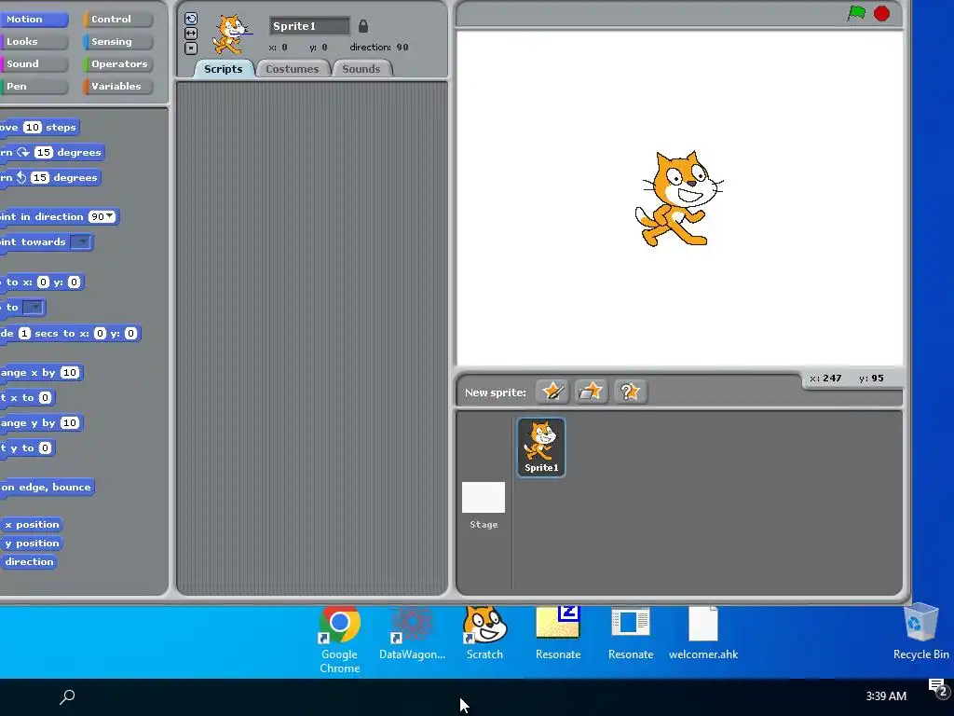
Task: Select the Pen block category
Action: [33, 87]
